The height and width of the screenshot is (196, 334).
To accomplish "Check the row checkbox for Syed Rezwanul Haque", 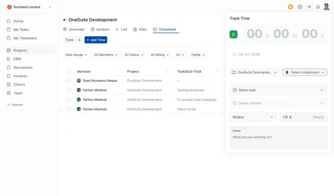I will [x=69, y=81].
